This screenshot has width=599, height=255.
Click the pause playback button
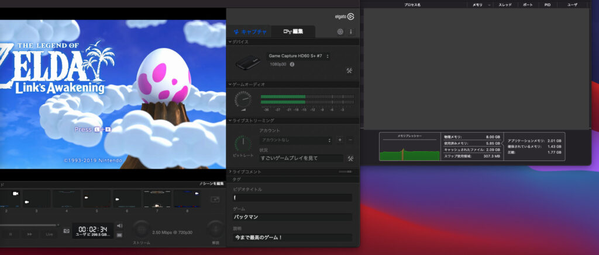coord(11,234)
